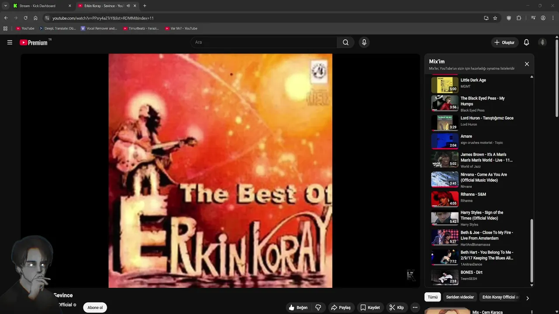
Task: Click the Mix'im playlist title
Action: pyautogui.click(x=437, y=61)
